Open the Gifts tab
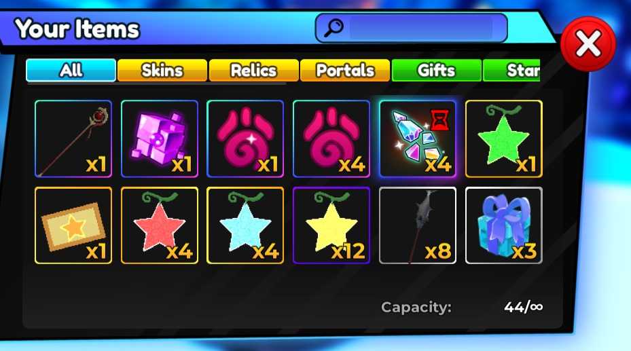Viewport: 631px width, 351px height. tap(436, 71)
